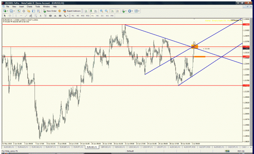The image size is (254, 154).
Task: Set timeframe to H1
Action: click(92, 16)
